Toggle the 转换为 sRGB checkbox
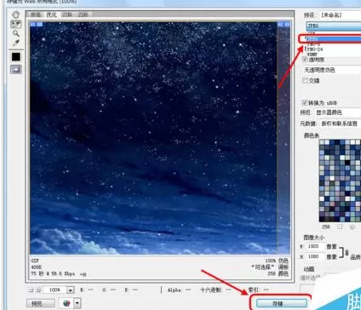This screenshot has height=310, width=361. (x=305, y=103)
